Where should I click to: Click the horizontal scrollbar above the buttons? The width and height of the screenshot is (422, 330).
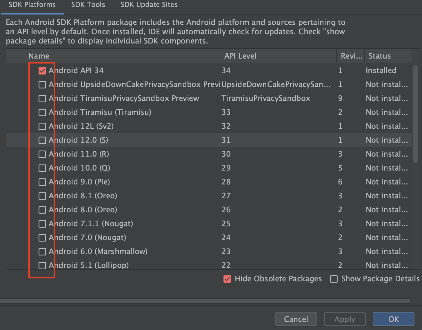[x=205, y=301]
